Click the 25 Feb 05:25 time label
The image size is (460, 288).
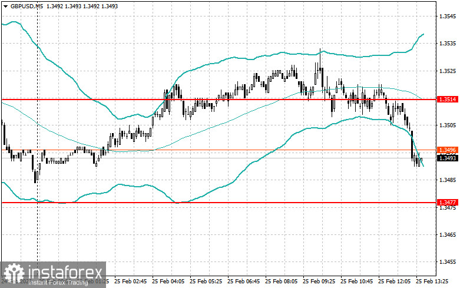click(206, 282)
